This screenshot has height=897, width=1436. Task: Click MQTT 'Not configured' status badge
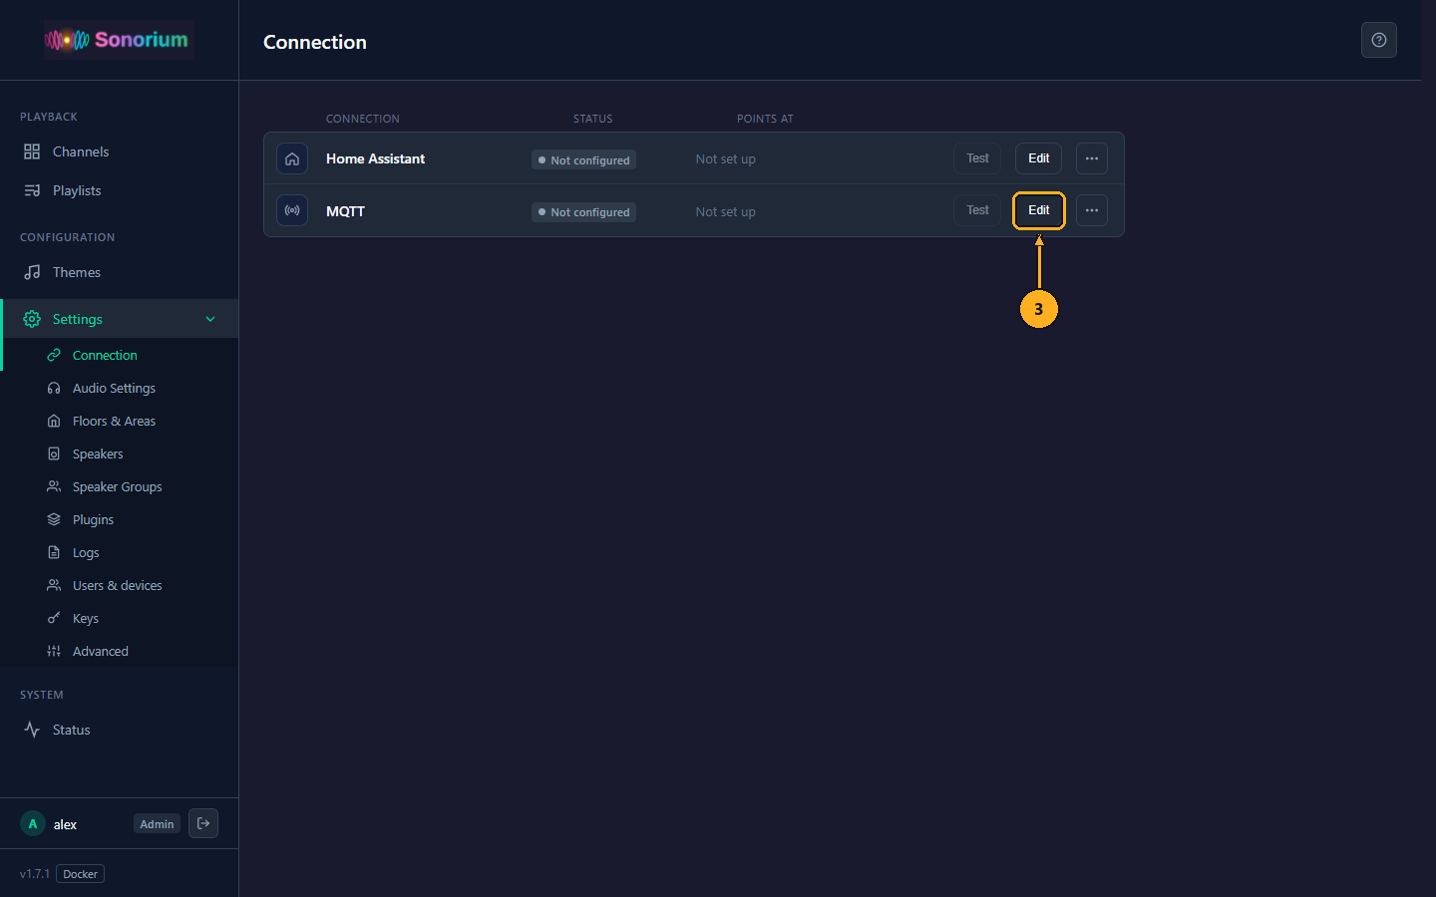point(584,212)
